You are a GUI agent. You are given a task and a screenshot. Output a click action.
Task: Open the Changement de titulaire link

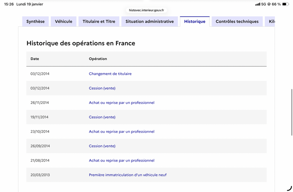pos(110,74)
